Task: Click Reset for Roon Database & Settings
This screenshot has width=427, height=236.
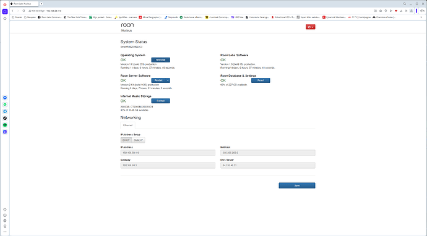Action: [x=261, y=80]
